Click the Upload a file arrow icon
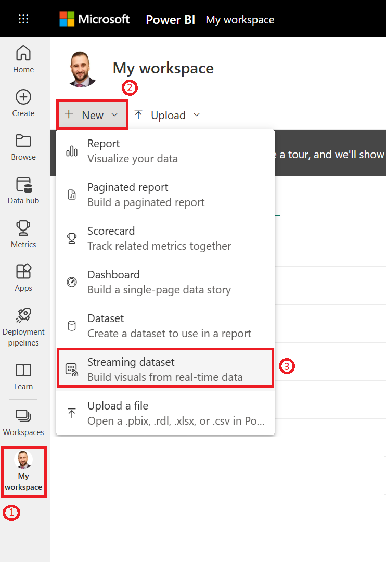This screenshot has height=562, width=386. 72,413
